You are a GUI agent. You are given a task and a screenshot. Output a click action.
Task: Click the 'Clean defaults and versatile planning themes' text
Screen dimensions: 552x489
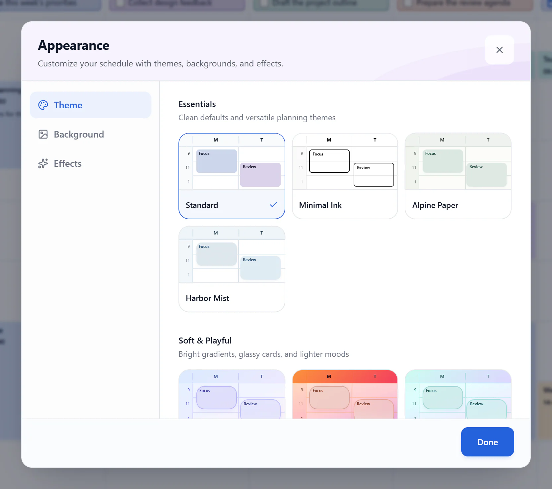(x=257, y=118)
